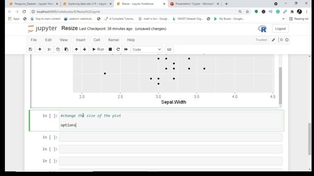Click the first empty code cell below options
This screenshot has height=176, width=314.
pos(171,137)
